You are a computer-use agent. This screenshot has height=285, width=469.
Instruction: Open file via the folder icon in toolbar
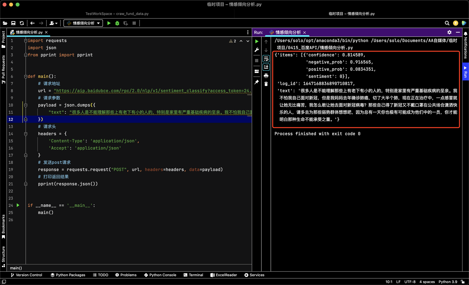[x=5, y=23]
